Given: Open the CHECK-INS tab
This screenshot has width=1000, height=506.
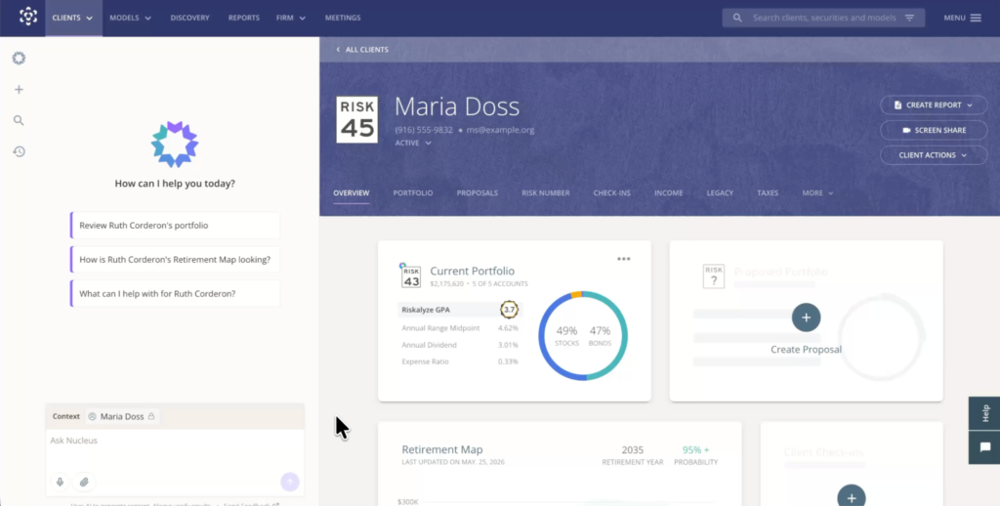Looking at the screenshot, I should [x=611, y=192].
